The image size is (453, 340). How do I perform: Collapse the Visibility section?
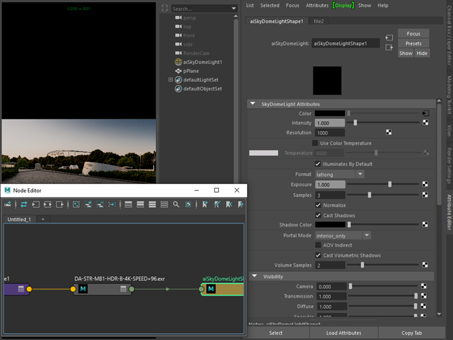[x=254, y=276]
